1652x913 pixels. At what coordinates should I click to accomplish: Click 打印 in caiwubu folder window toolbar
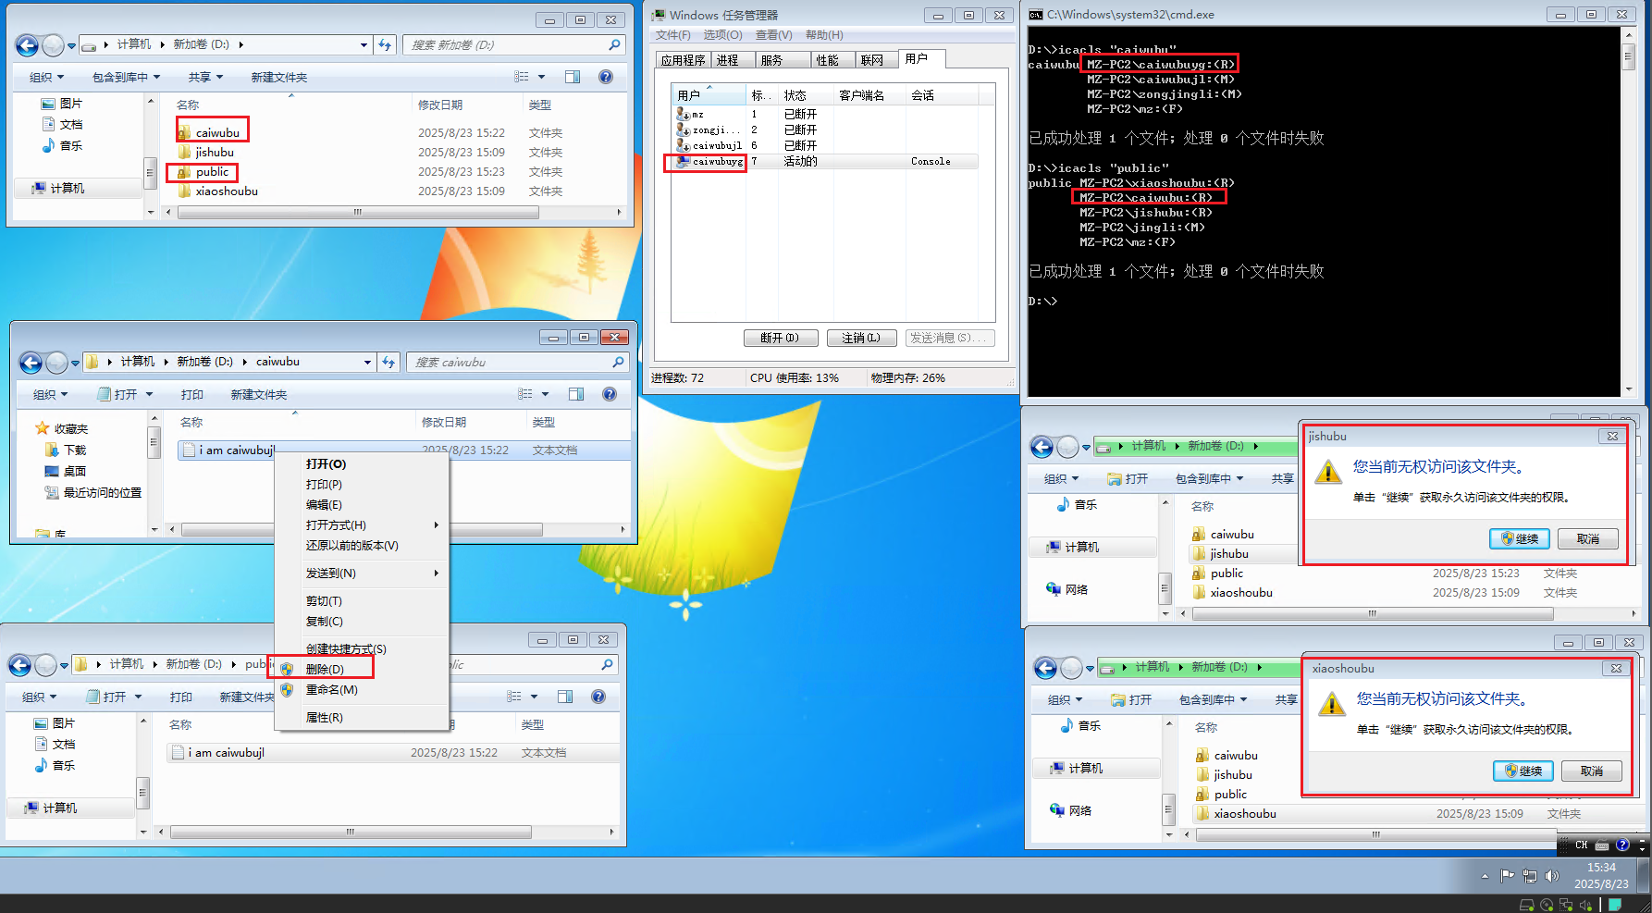coord(192,395)
